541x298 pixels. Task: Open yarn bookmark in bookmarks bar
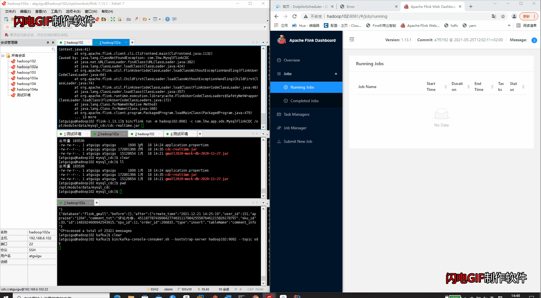470,25
